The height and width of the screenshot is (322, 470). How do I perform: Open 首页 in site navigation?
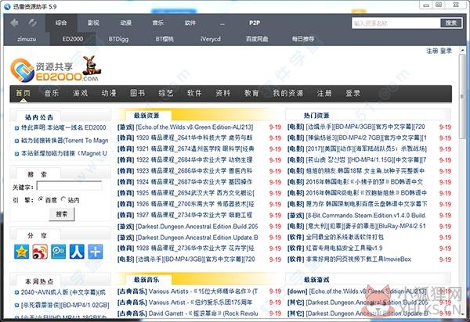23,93
